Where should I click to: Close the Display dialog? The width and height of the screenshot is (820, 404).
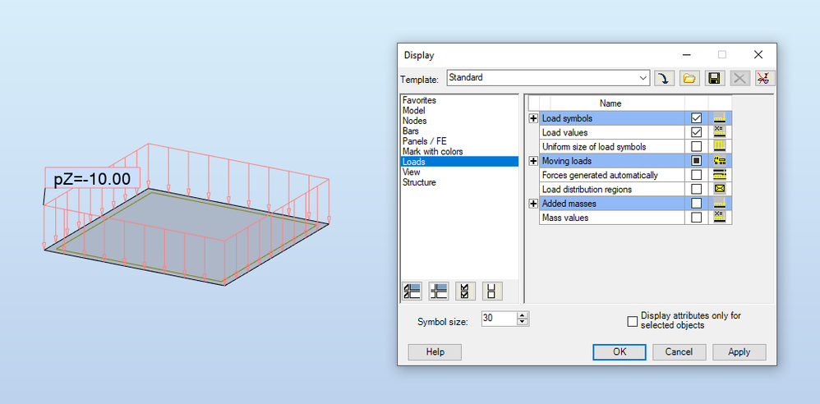(x=758, y=54)
